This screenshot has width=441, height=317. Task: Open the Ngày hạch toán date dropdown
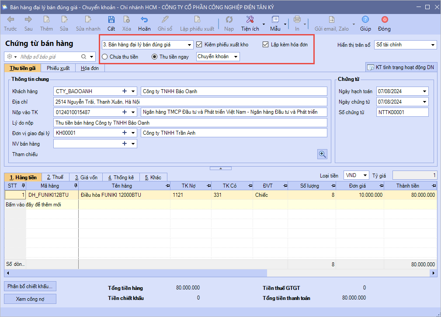click(425, 91)
